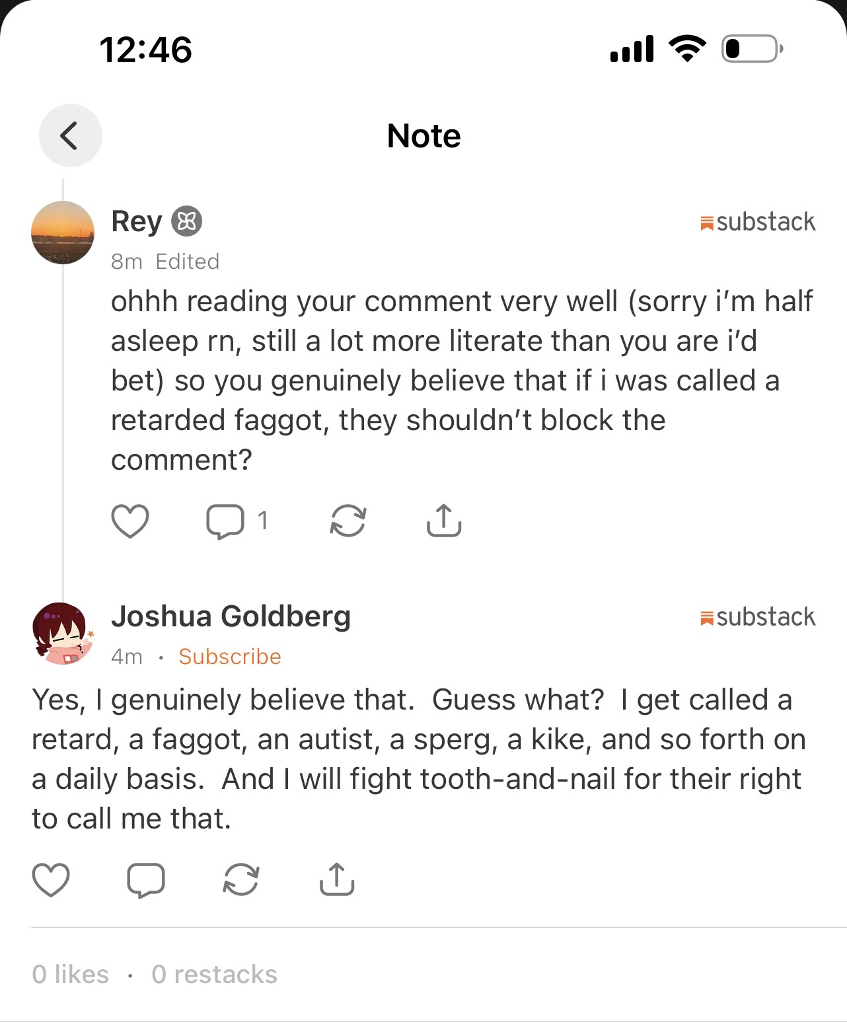Screen dimensions: 847x1036
Task: Share Joshua Goldberg's reply
Action: [337, 879]
